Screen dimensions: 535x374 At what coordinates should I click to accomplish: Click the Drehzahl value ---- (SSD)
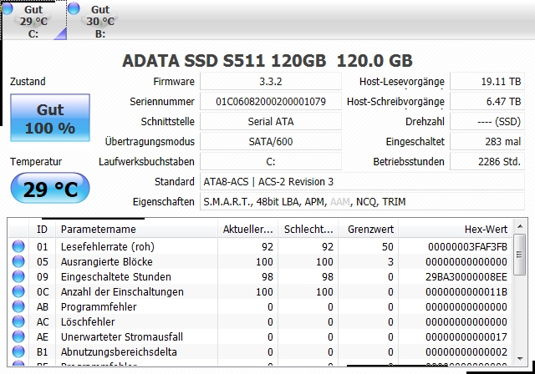coord(487,122)
